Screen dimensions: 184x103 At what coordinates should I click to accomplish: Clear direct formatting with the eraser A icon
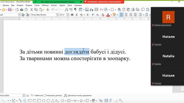click(103, 15)
